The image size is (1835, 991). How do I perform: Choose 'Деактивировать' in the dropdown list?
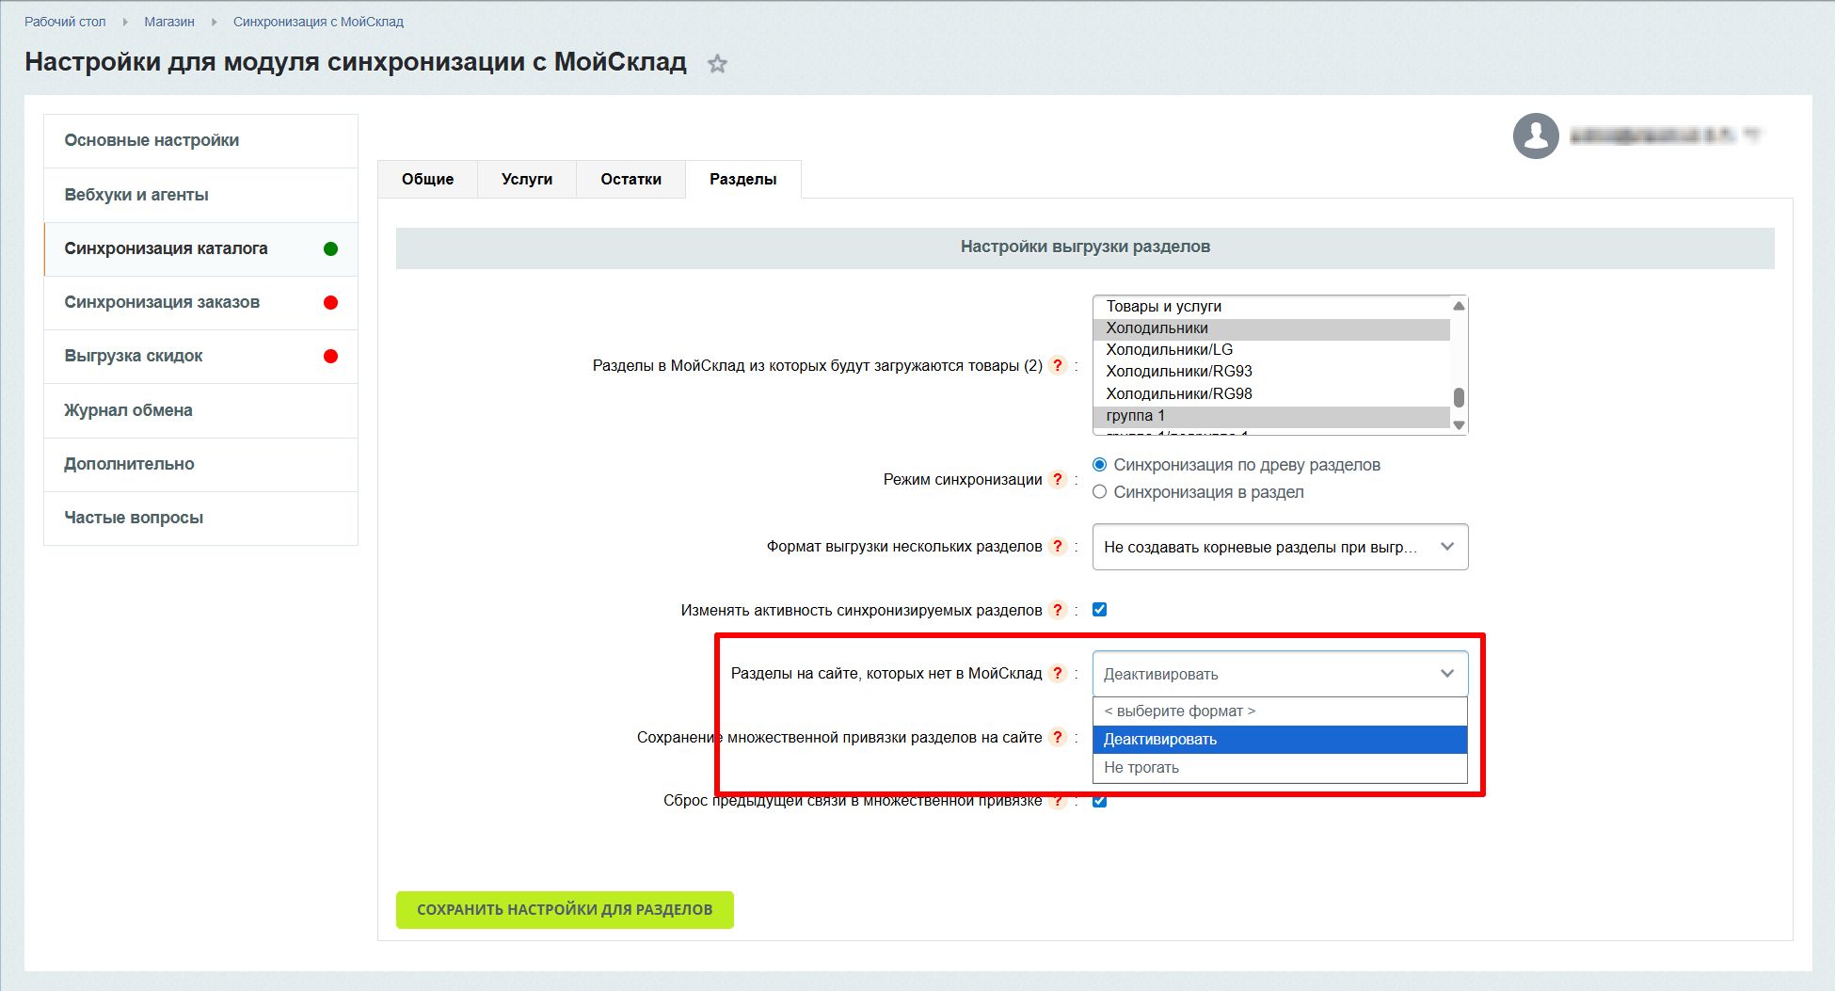click(x=1280, y=740)
